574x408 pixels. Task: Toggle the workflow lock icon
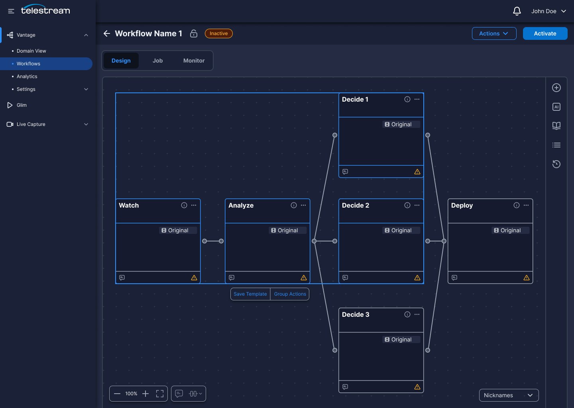(194, 33)
